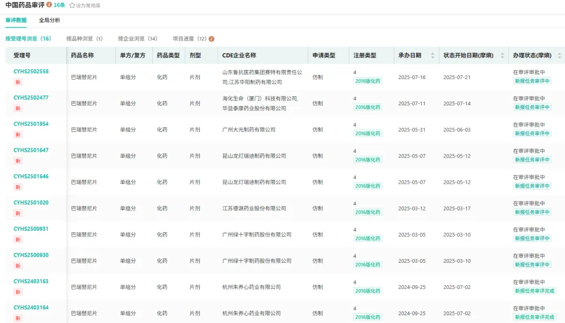Viewport: 565px width, 323px height.
Task: Switch to 按企业浏览 (14) view
Action: coord(138,39)
